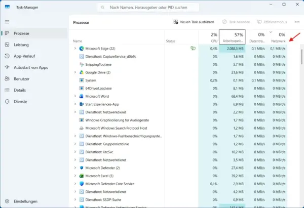
Task: Click the Details list icon
Action: click(x=7, y=90)
